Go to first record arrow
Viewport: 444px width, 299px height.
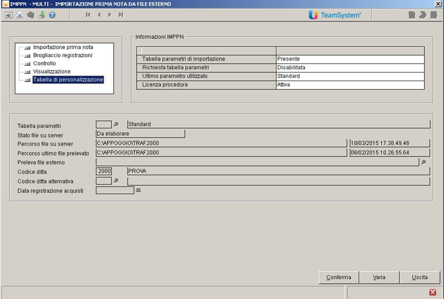(x=88, y=15)
